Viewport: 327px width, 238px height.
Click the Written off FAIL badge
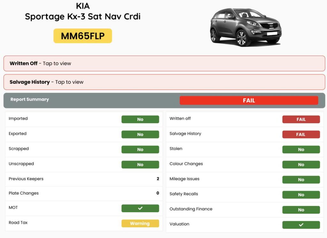point(300,119)
